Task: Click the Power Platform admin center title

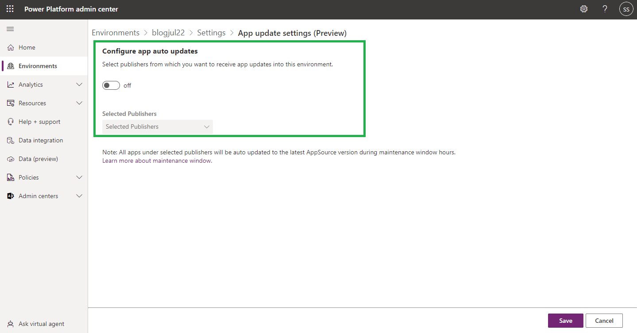Action: (71, 9)
